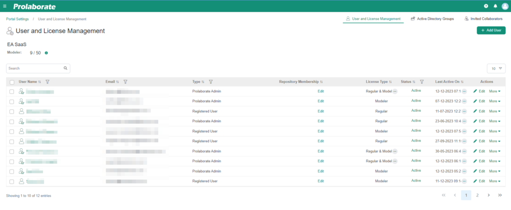Open More menu in row 23-06-2023
Image resolution: width=511 pixels, height=210 pixels.
click(495, 121)
